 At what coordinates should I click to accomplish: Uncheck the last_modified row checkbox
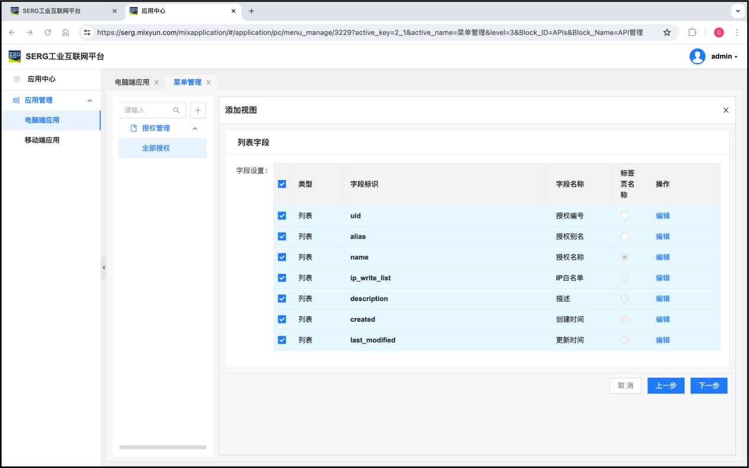pyautogui.click(x=282, y=340)
